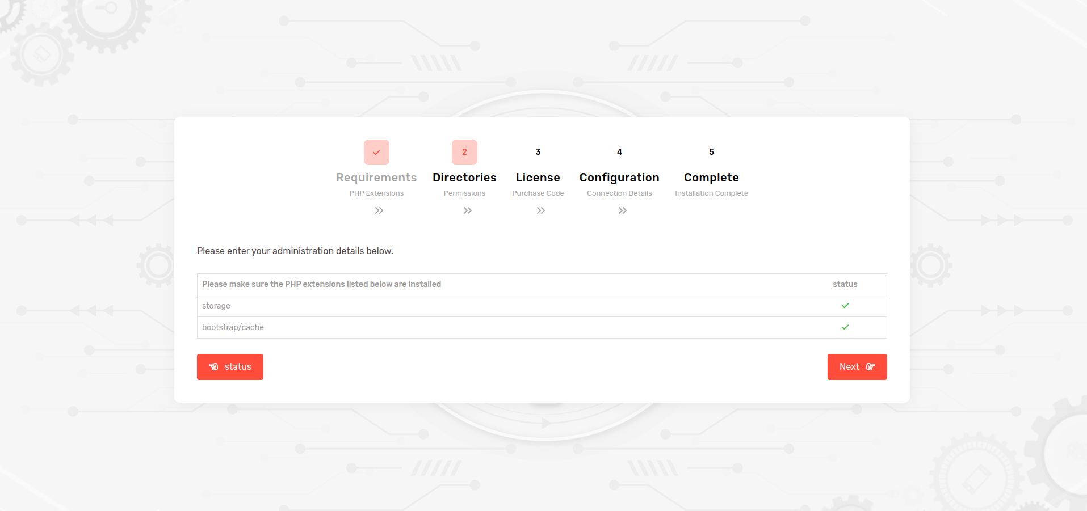Open the Requirements step tab
The height and width of the screenshot is (511, 1087).
tap(376, 178)
